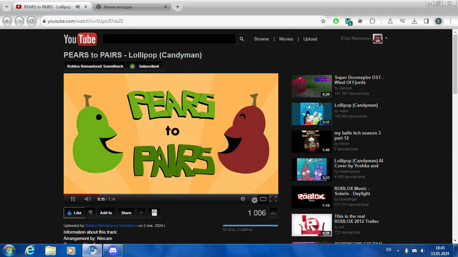Go back in browser
This screenshot has height=257, width=458.
[x=7, y=21]
